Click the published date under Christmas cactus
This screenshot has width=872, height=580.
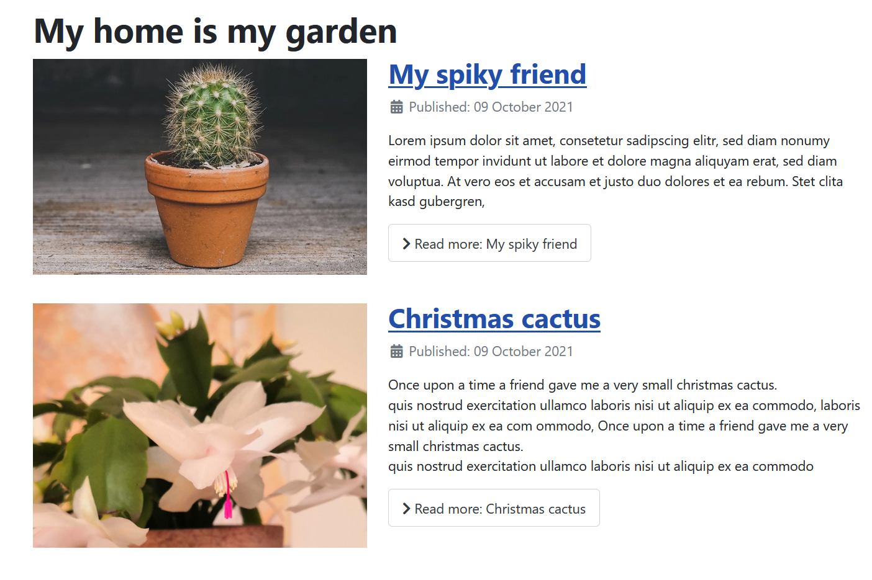click(491, 352)
